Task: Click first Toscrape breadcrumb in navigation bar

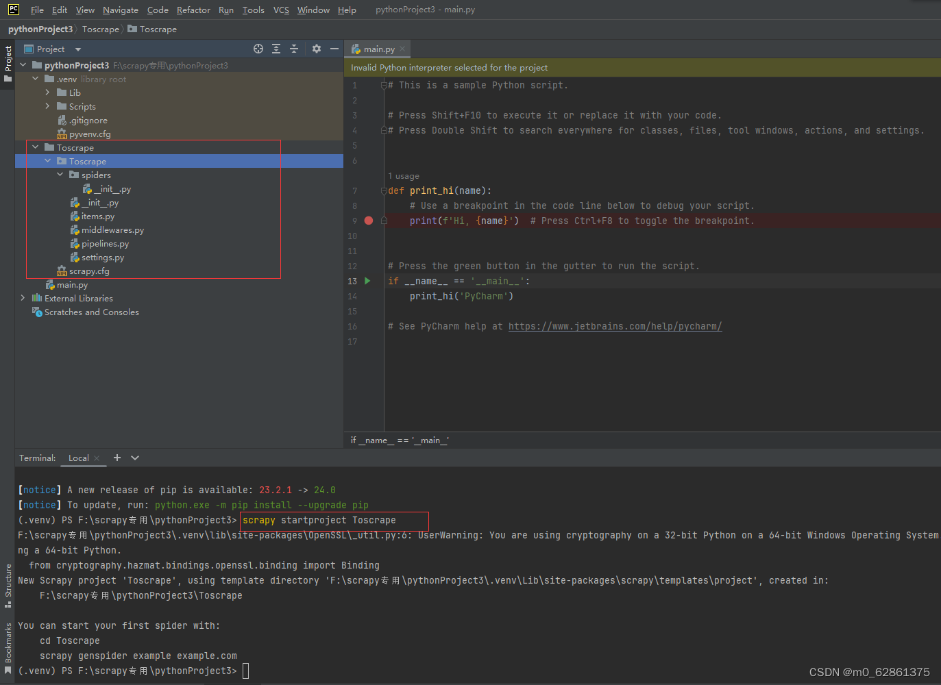Action: 100,29
